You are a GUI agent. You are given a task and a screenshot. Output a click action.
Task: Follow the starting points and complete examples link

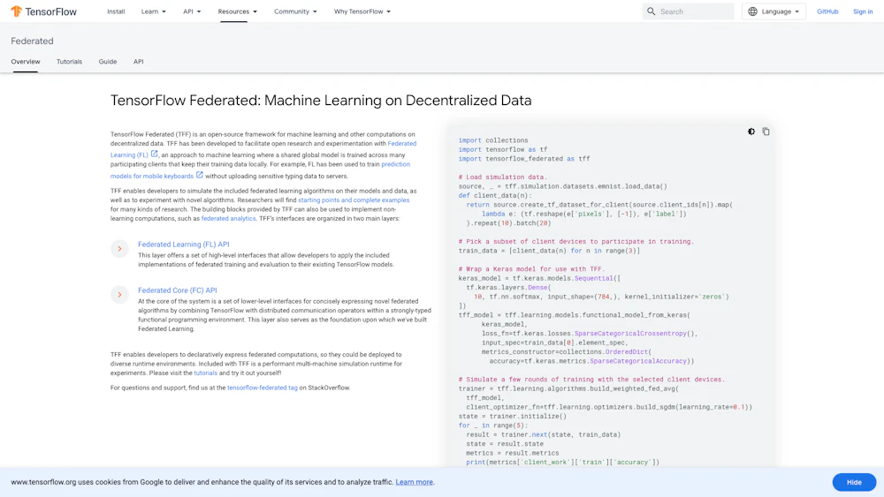click(x=354, y=200)
